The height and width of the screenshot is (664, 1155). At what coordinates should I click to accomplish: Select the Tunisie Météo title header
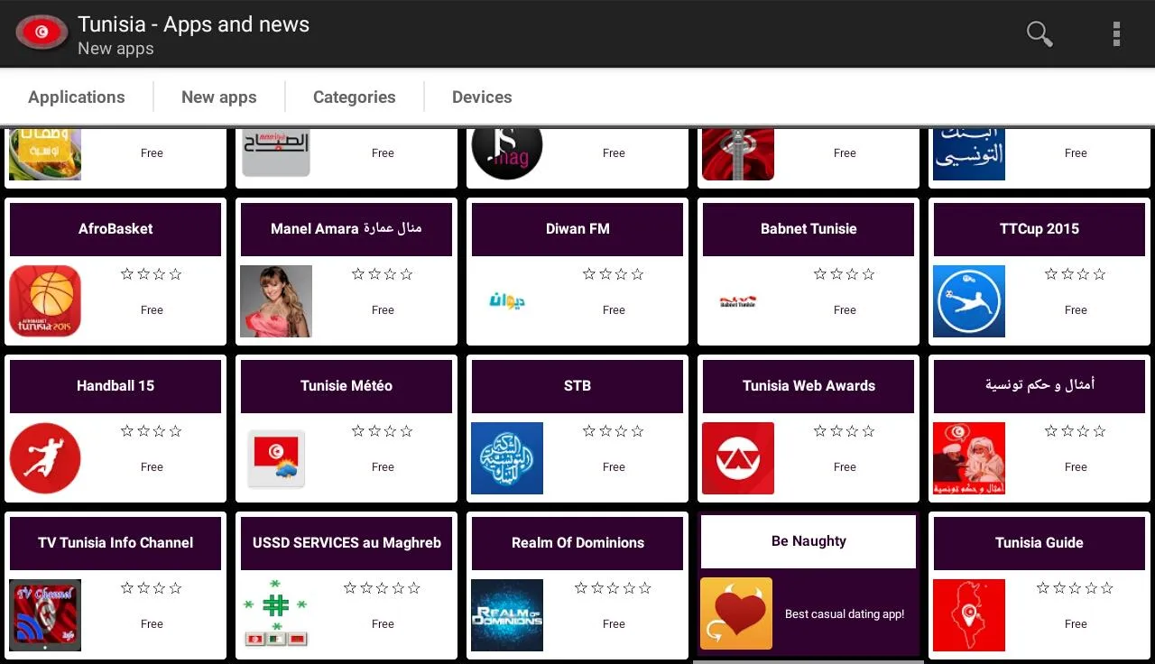346,386
